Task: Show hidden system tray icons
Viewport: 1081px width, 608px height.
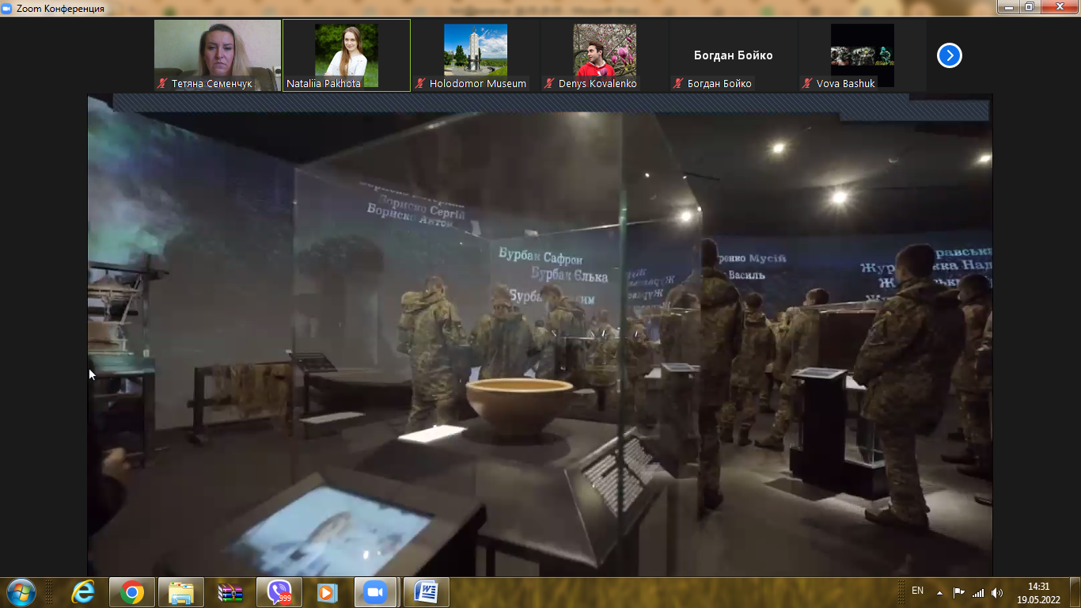Action: (x=939, y=592)
